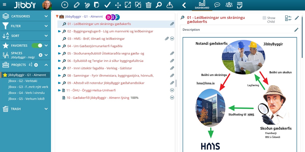Open the Dashboard tab

[202, 5]
